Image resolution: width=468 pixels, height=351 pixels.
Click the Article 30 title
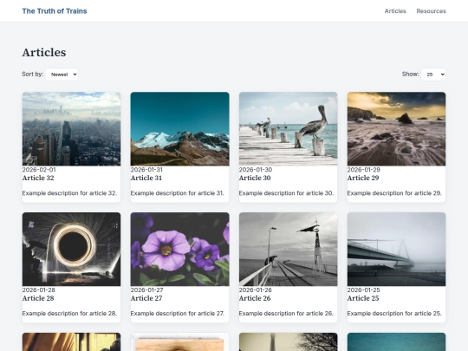tap(255, 178)
